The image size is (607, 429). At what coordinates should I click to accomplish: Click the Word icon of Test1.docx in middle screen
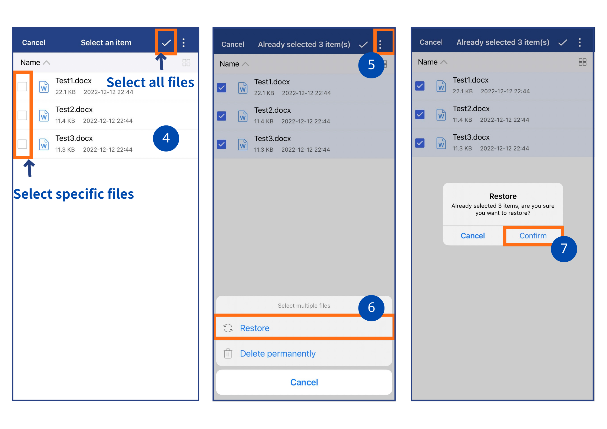coord(243,88)
